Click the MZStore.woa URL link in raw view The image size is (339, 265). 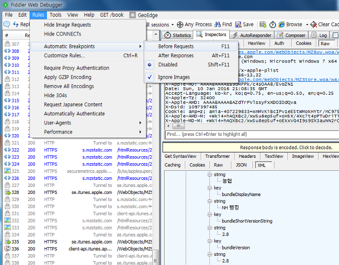coord(288,79)
